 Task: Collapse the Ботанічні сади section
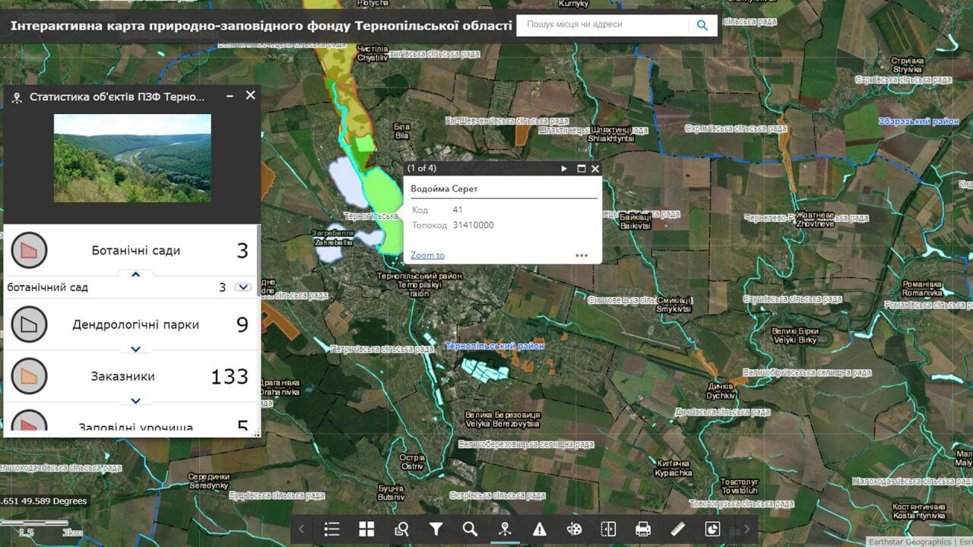coord(136,274)
